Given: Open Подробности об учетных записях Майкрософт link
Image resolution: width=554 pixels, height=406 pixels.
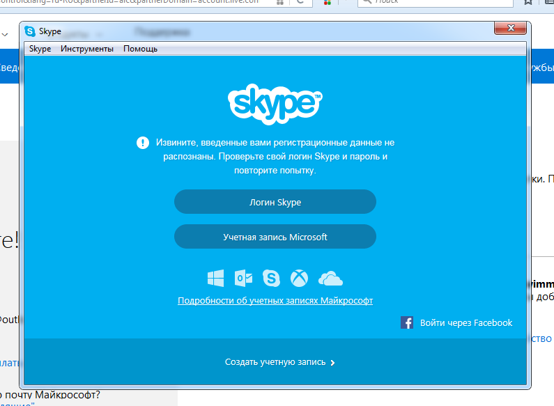Looking at the screenshot, I should tap(275, 300).
